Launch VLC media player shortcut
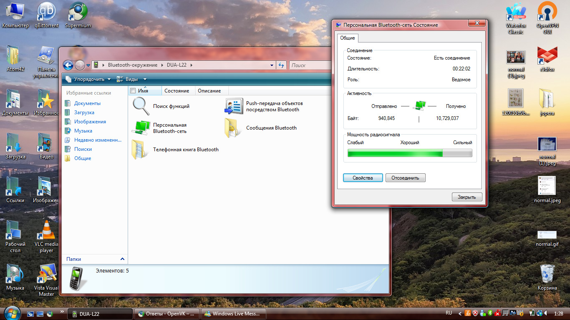This screenshot has width=570, height=320. click(46, 231)
